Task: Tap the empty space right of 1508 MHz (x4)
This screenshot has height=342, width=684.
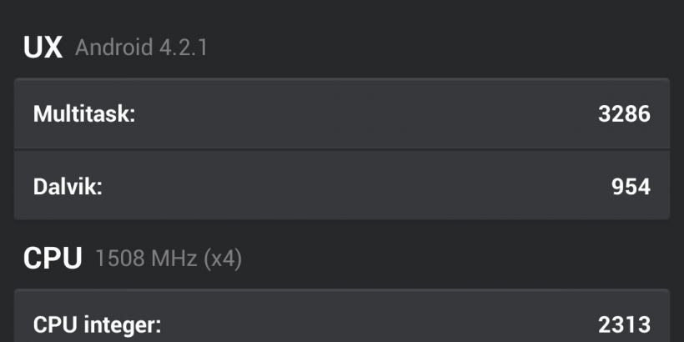Action: click(459, 259)
